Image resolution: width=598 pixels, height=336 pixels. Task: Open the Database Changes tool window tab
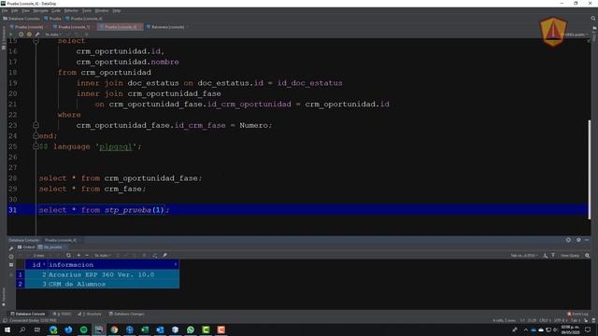click(x=127, y=314)
